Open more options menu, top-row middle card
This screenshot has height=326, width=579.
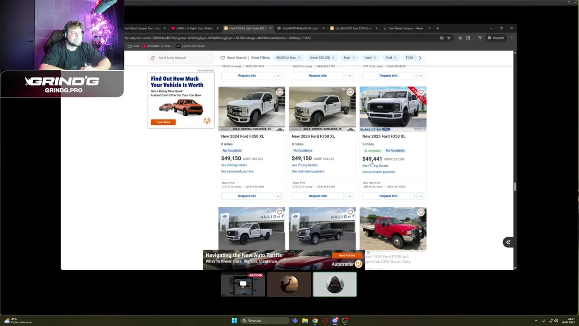(x=349, y=76)
